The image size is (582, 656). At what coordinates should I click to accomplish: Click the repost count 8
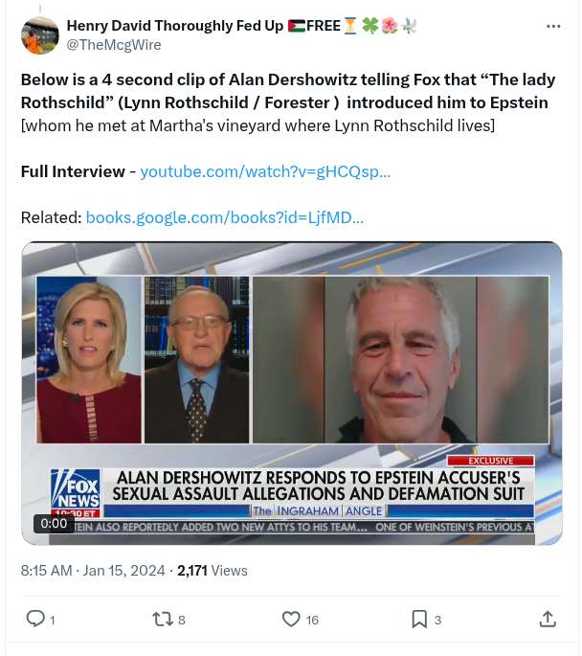182,620
